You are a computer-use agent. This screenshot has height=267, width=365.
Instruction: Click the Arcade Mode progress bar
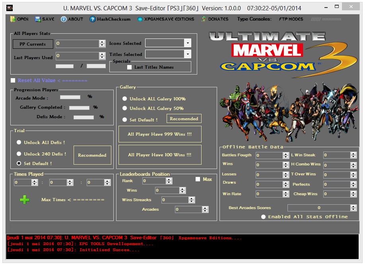70,97
